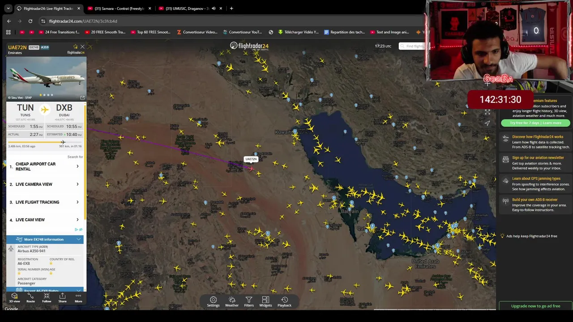Click the selected UAE72N aircraft on map
The height and width of the screenshot is (322, 573).
point(251,168)
